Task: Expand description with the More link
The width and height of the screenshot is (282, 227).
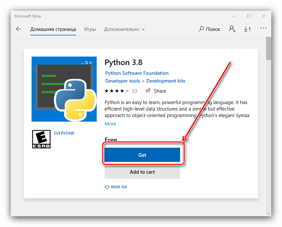Action: coord(110,124)
